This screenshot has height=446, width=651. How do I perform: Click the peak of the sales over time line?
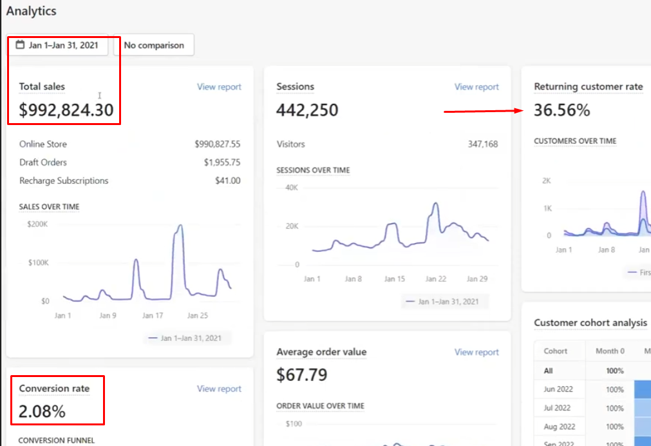(180, 226)
